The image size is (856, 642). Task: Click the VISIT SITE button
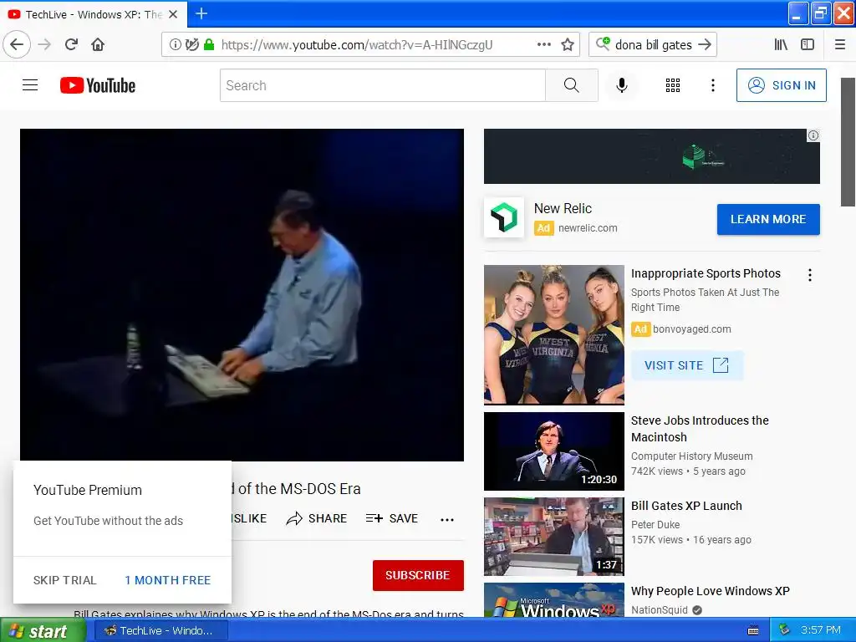pos(686,365)
